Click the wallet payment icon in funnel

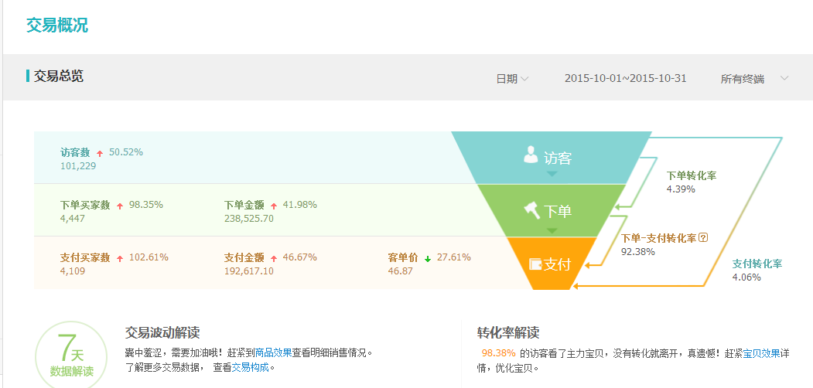pyautogui.click(x=535, y=264)
